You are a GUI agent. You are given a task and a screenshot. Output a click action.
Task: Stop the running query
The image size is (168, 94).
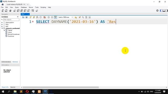point(40,17)
